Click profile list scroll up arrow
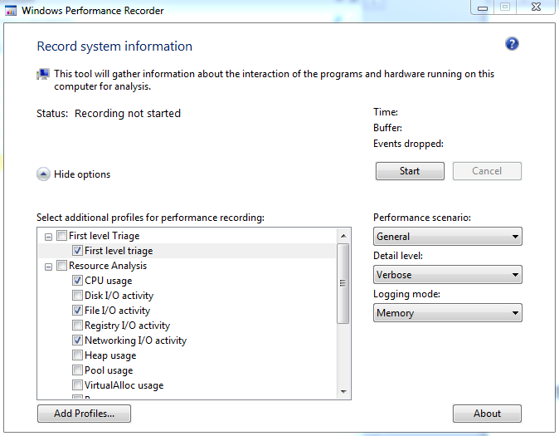This screenshot has height=436, width=559. coord(343,236)
